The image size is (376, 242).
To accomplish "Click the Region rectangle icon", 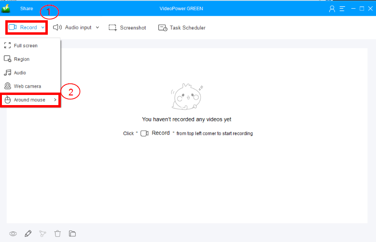I will click(7, 59).
